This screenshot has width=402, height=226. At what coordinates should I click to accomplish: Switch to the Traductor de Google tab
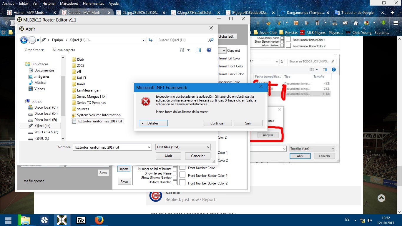360,13
